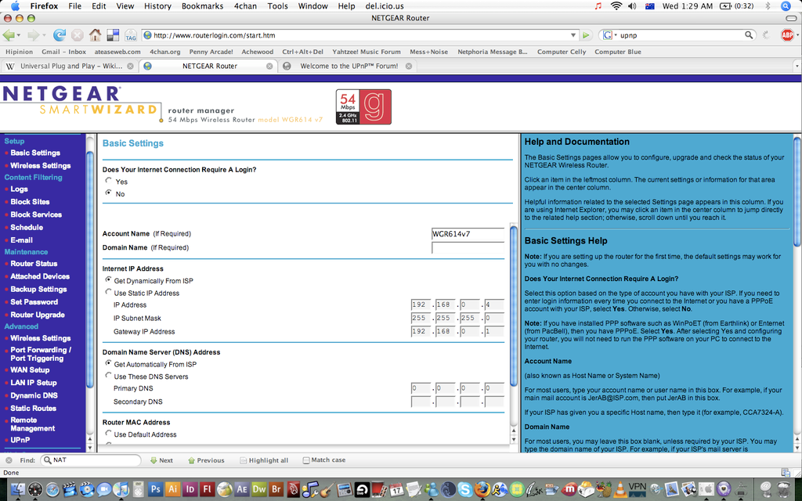Open Block Sites in the sidebar
The width and height of the screenshot is (802, 501).
[31, 202]
